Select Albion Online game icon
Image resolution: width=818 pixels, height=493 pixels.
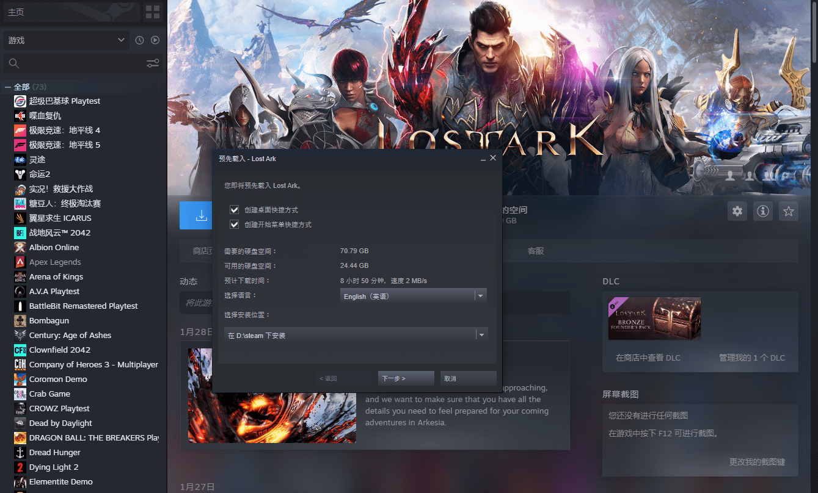pyautogui.click(x=20, y=248)
